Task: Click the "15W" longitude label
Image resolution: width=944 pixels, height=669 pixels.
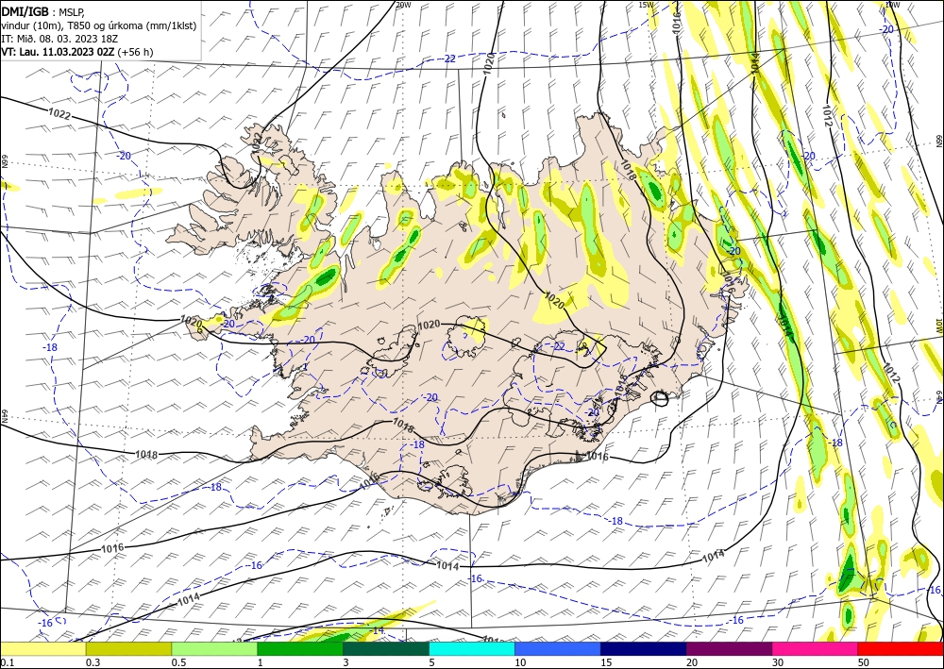Action: click(x=646, y=4)
